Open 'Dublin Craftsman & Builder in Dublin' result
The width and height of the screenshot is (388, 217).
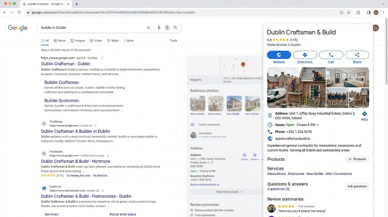point(75,131)
